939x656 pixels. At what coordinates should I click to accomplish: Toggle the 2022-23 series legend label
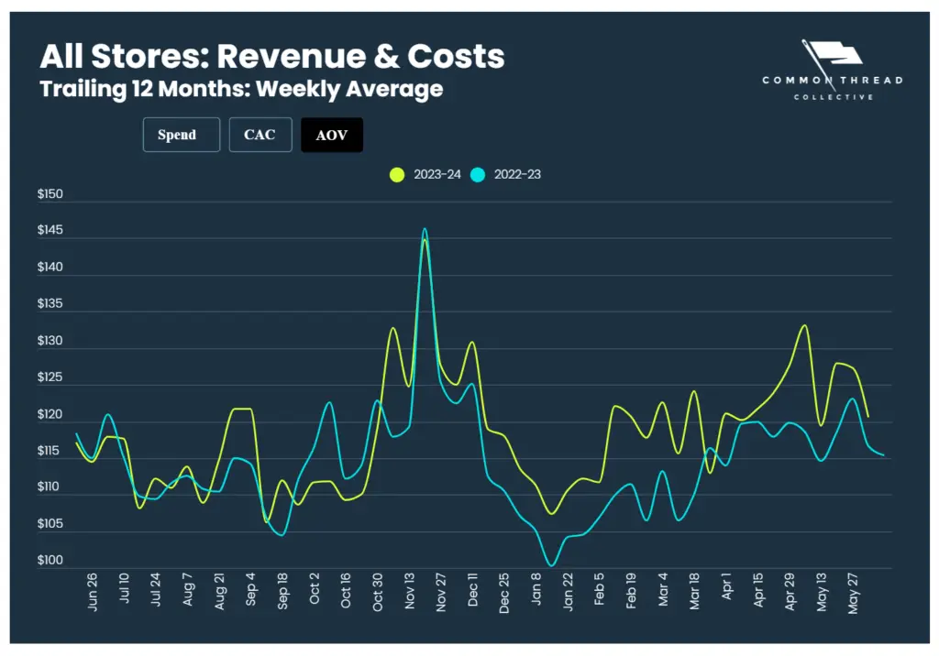[x=517, y=174]
